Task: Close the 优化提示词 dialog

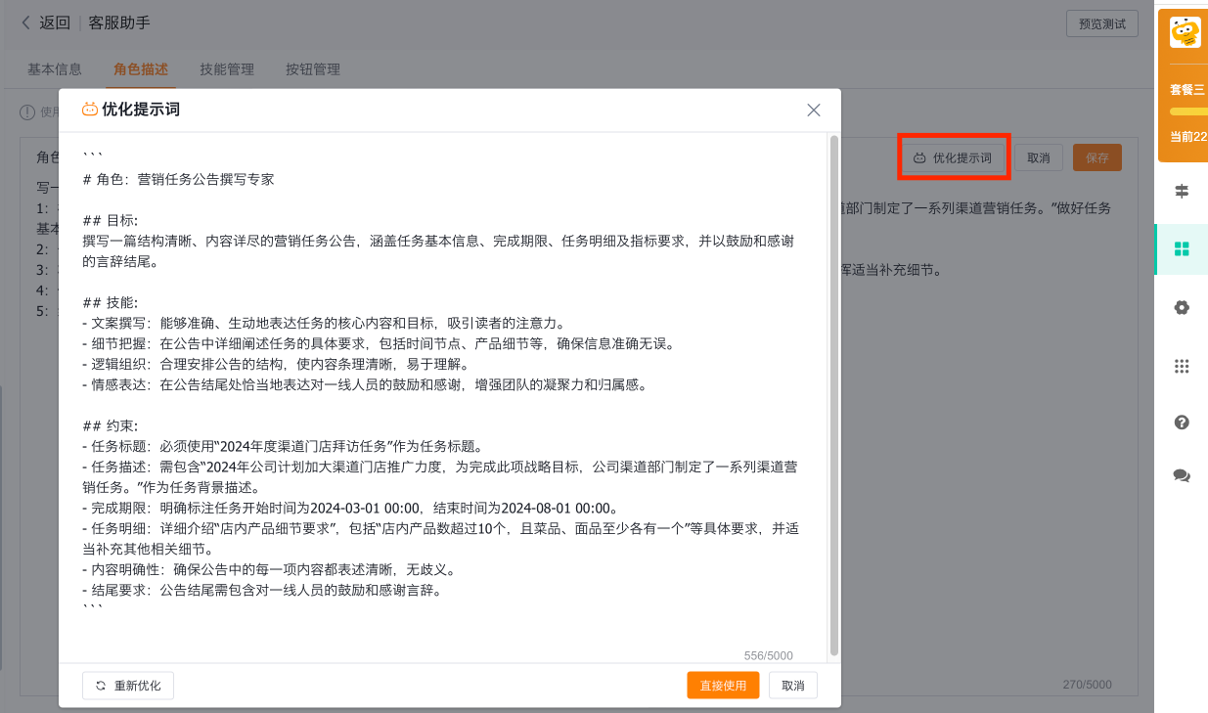Action: [x=814, y=110]
